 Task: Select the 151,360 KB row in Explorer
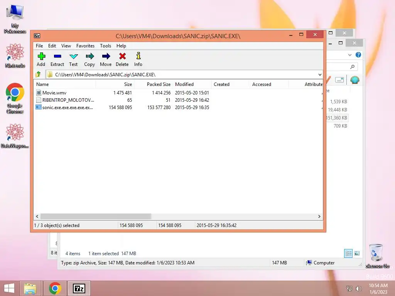click(x=336, y=118)
